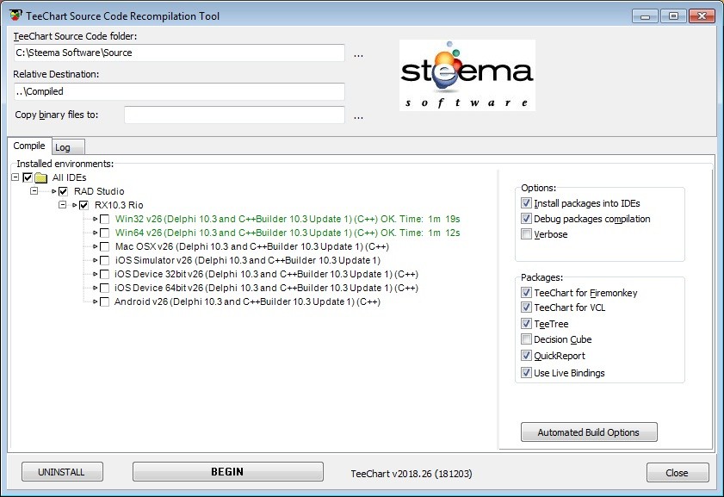
Task: Select the RX10.3 Rio tree label
Action: click(x=119, y=205)
